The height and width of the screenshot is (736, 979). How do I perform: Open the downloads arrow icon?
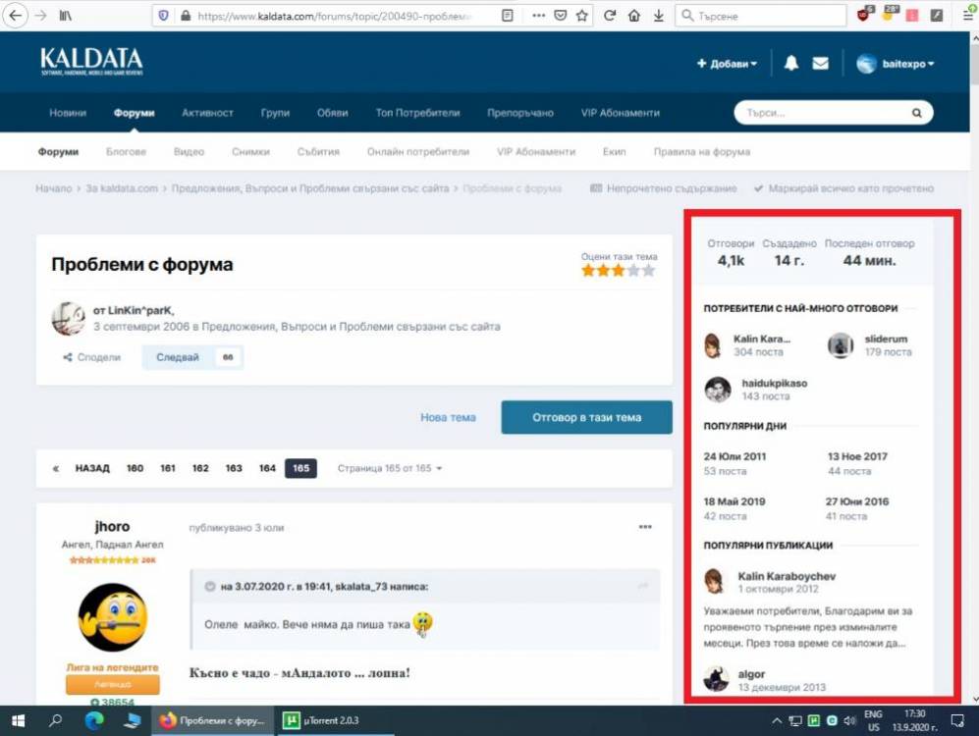click(658, 16)
